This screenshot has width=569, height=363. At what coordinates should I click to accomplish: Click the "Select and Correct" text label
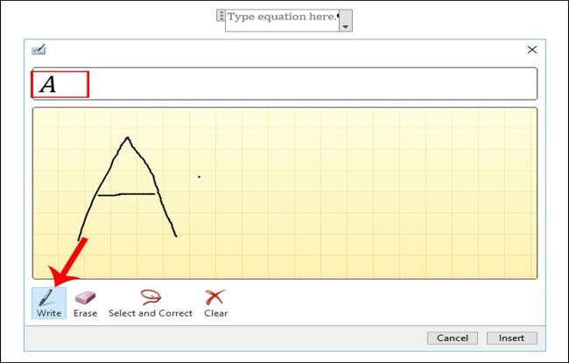click(x=151, y=313)
